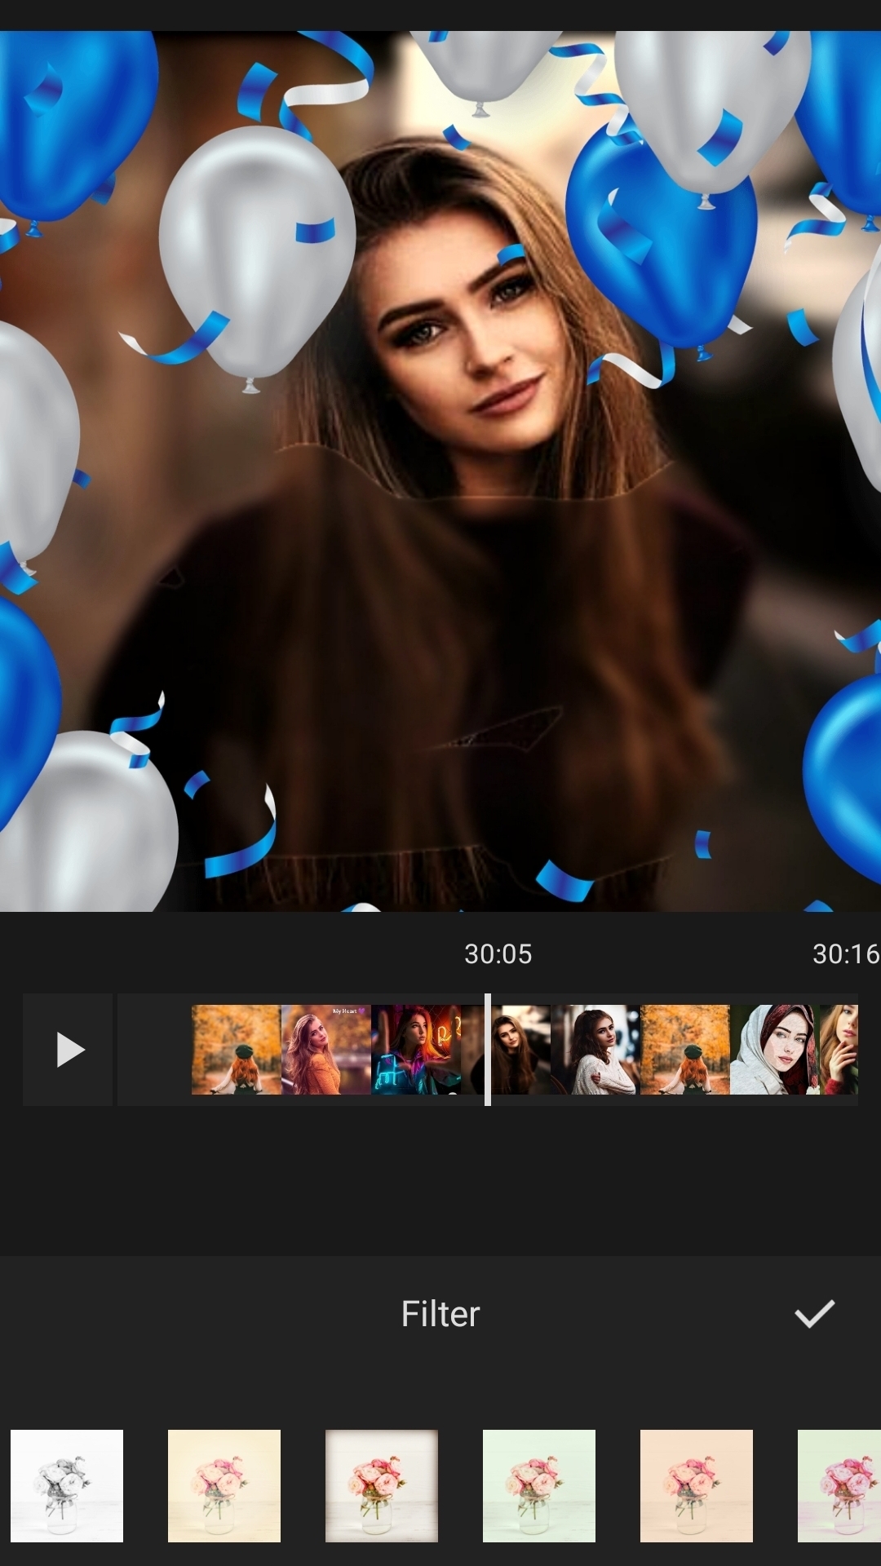
Task: Tap the last partially visible timeline clip
Action: 839,1050
